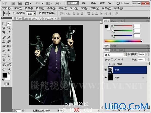Toggle lock all padlock icon

point(122,59)
